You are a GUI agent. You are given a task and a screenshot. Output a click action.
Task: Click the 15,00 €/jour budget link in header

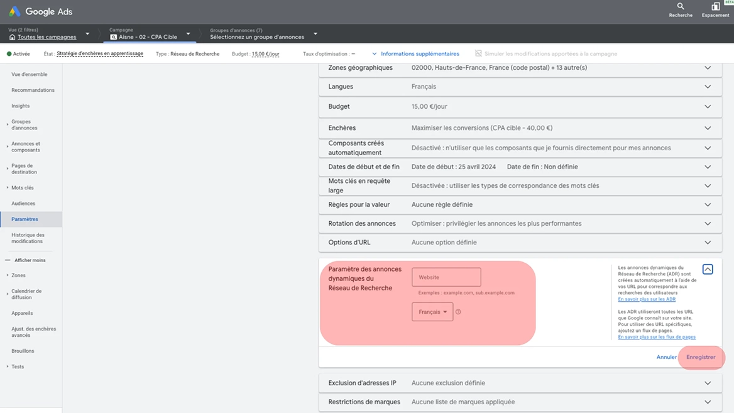coord(265,54)
